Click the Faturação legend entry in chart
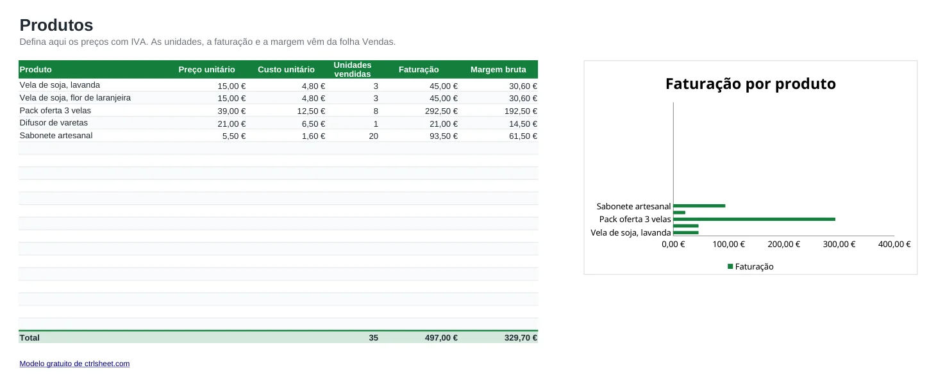This screenshot has width=936, height=386. click(x=751, y=266)
